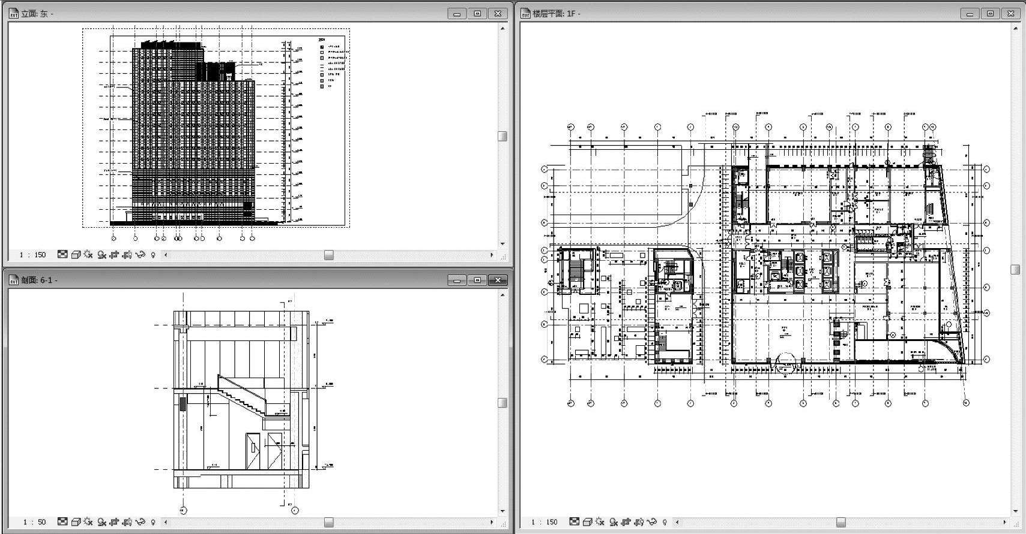The image size is (1026, 534).
Task: Click the horizontal scrollbar thumb in 1F plan view
Action: (841, 522)
